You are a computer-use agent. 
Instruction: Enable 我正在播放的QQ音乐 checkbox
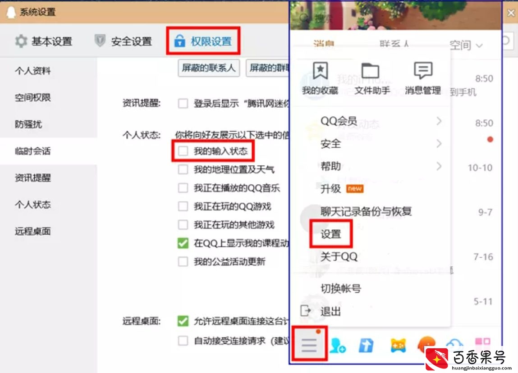pos(183,188)
